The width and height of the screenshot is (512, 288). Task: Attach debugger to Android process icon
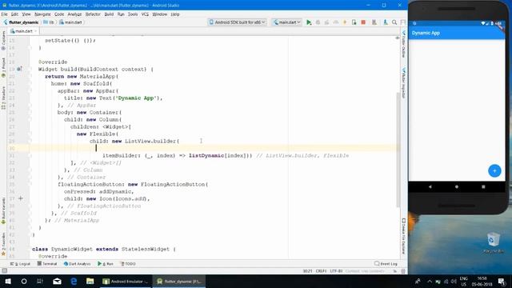point(354,22)
